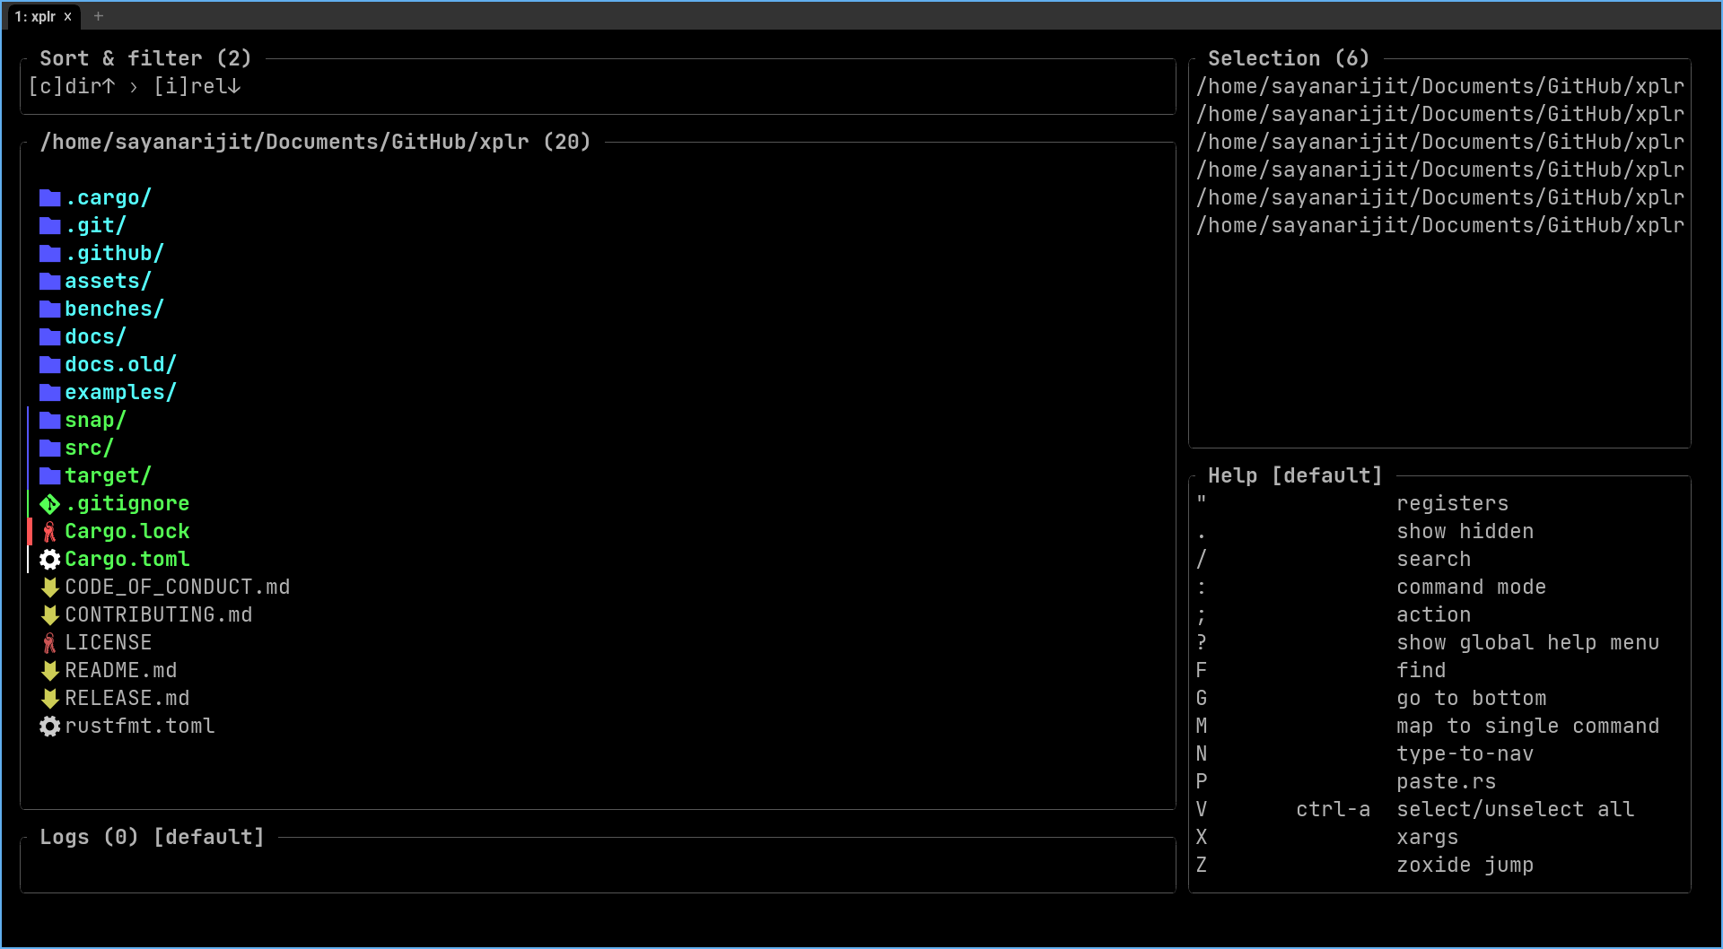This screenshot has height=949, width=1723.
Task: Click the src/ directory name
Action: point(90,448)
